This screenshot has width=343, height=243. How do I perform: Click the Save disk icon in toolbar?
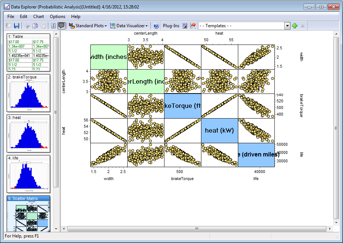[x=17, y=26]
